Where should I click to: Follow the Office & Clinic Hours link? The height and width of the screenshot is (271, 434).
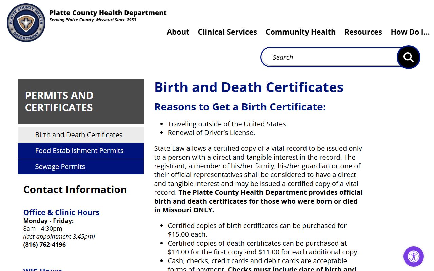(61, 212)
